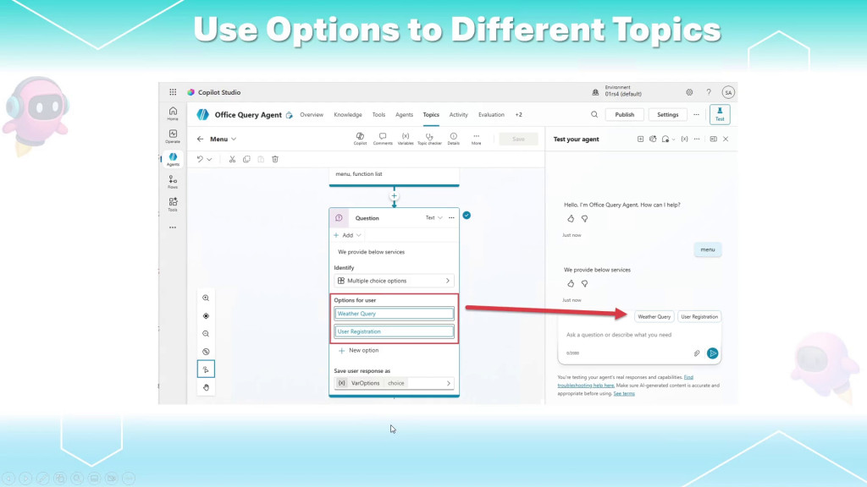Open the Text type dropdown on Question node
867x487 pixels.
434,218
